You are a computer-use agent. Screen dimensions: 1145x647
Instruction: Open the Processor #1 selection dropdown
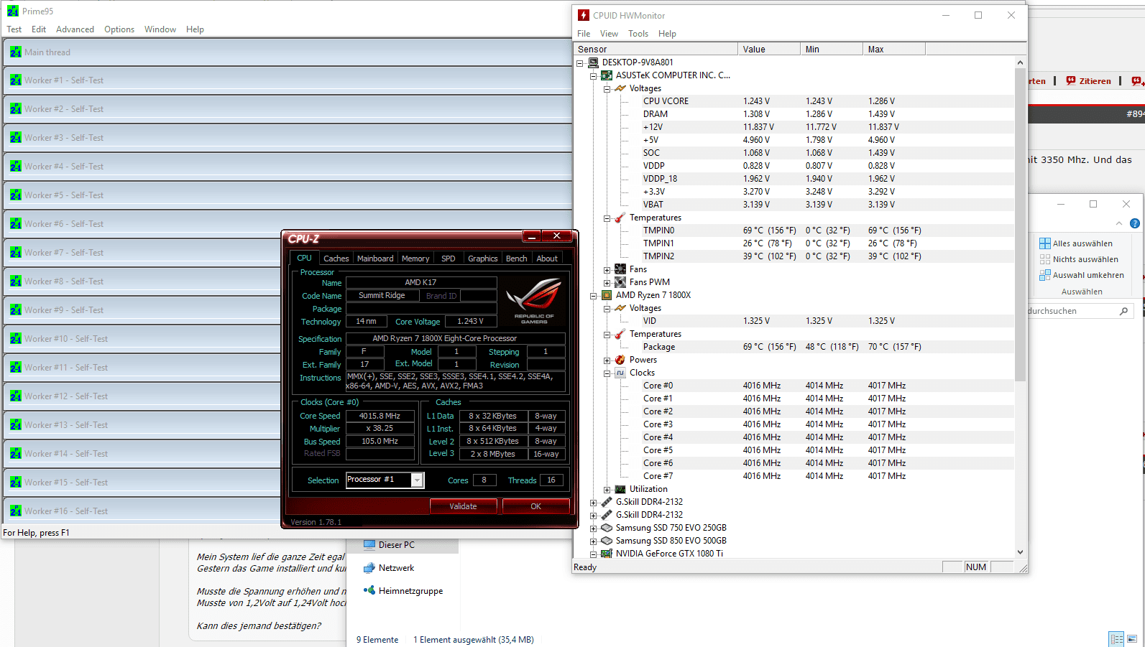[417, 480]
